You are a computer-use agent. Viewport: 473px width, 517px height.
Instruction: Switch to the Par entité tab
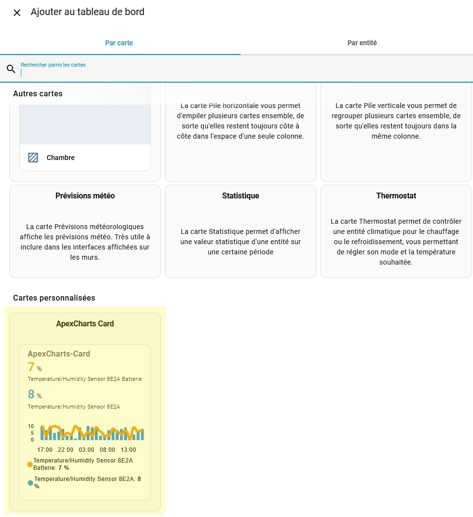362,43
